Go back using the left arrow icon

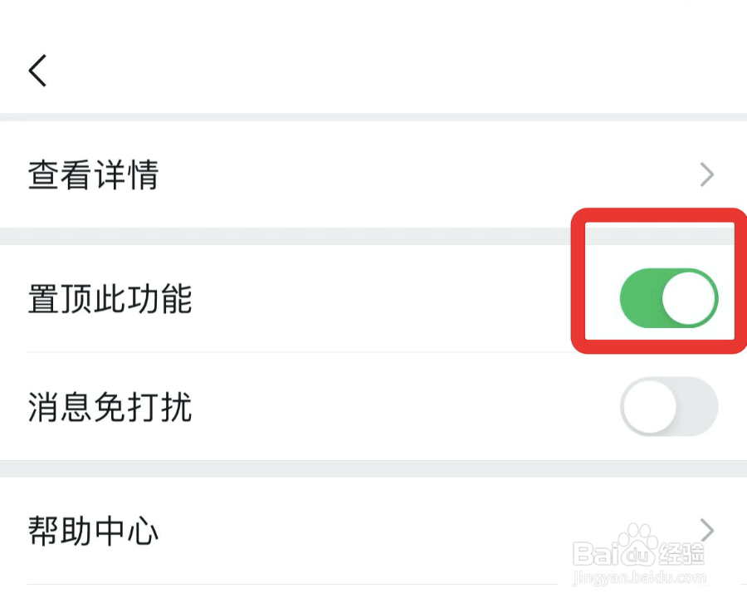(37, 71)
